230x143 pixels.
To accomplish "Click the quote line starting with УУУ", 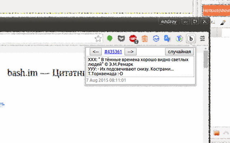I will tap(131, 69).
